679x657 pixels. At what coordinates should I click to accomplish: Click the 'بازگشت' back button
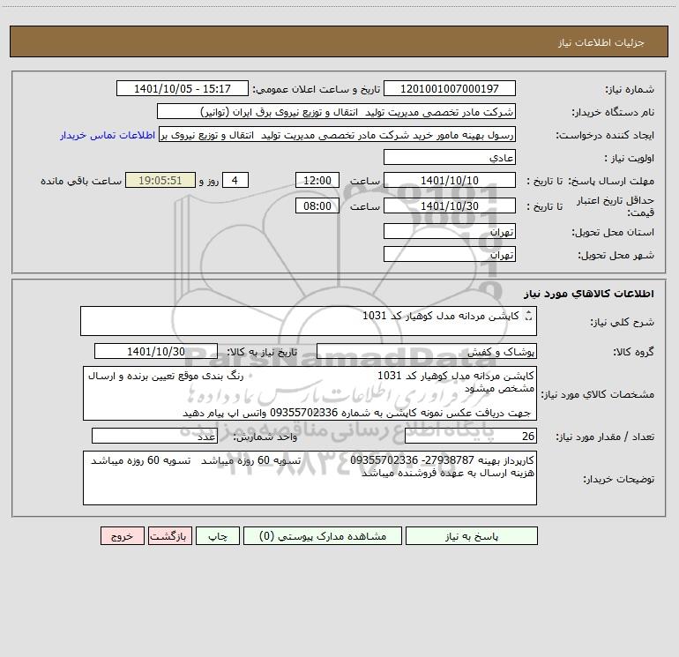pyautogui.click(x=169, y=536)
